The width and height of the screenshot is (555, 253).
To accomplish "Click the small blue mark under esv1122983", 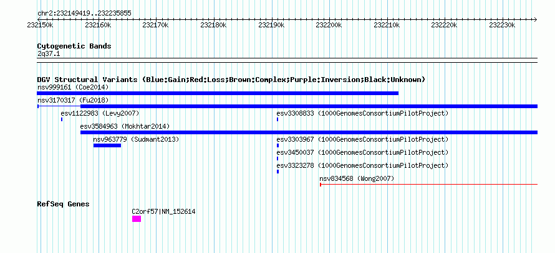I will click(x=62, y=119).
